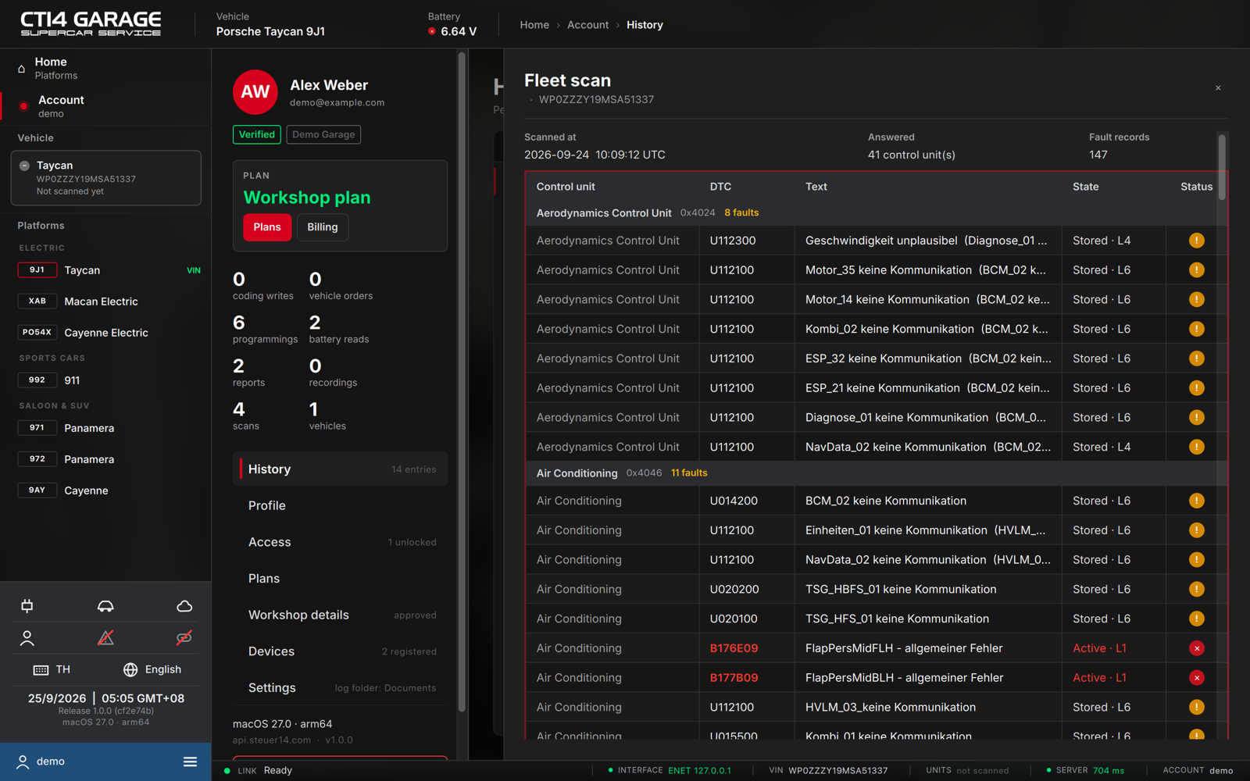Screen dimensions: 1250x781
Task: Collapse the Air Conditioning fault group header
Action: [876, 473]
